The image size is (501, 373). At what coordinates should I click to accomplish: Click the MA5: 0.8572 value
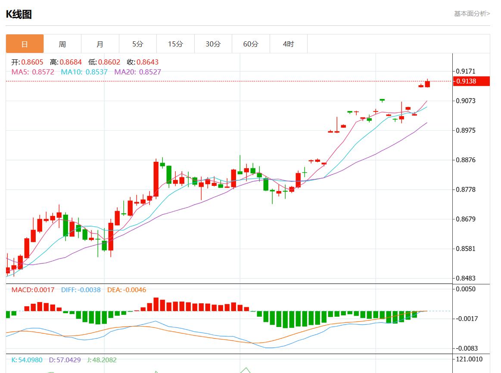point(33,72)
